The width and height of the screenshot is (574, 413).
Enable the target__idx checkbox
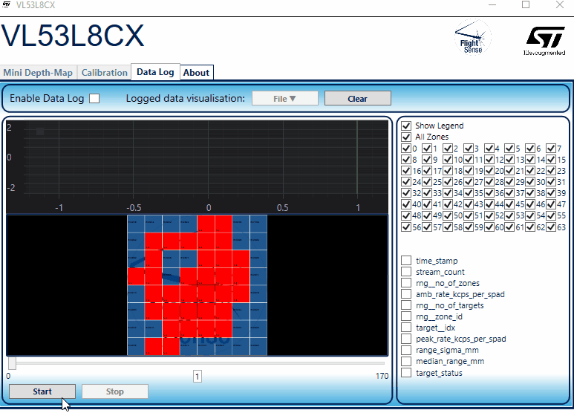click(x=406, y=328)
